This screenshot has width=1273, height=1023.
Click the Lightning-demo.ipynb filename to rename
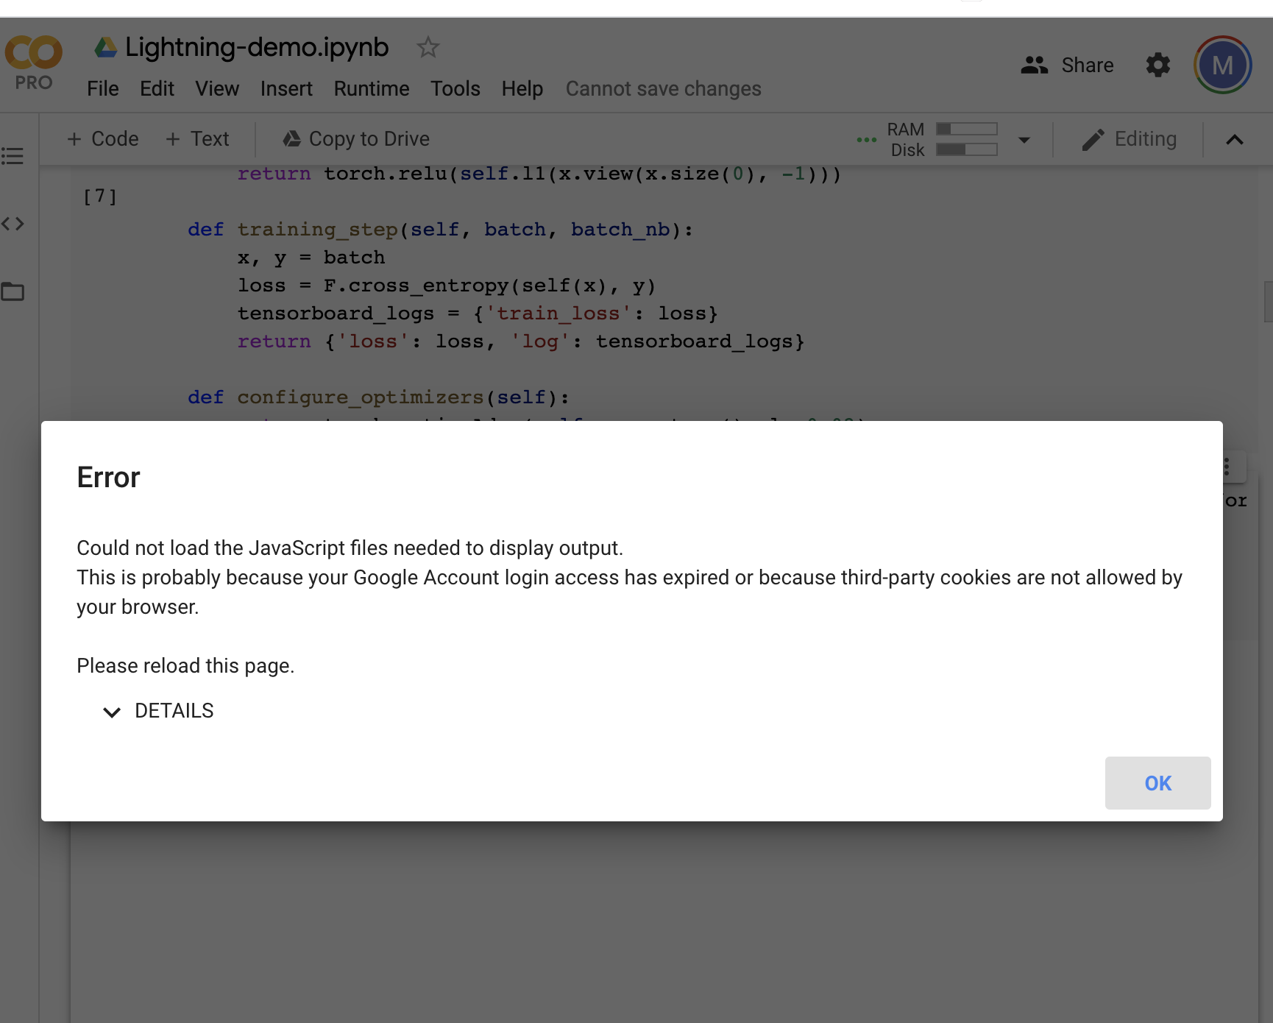point(255,46)
